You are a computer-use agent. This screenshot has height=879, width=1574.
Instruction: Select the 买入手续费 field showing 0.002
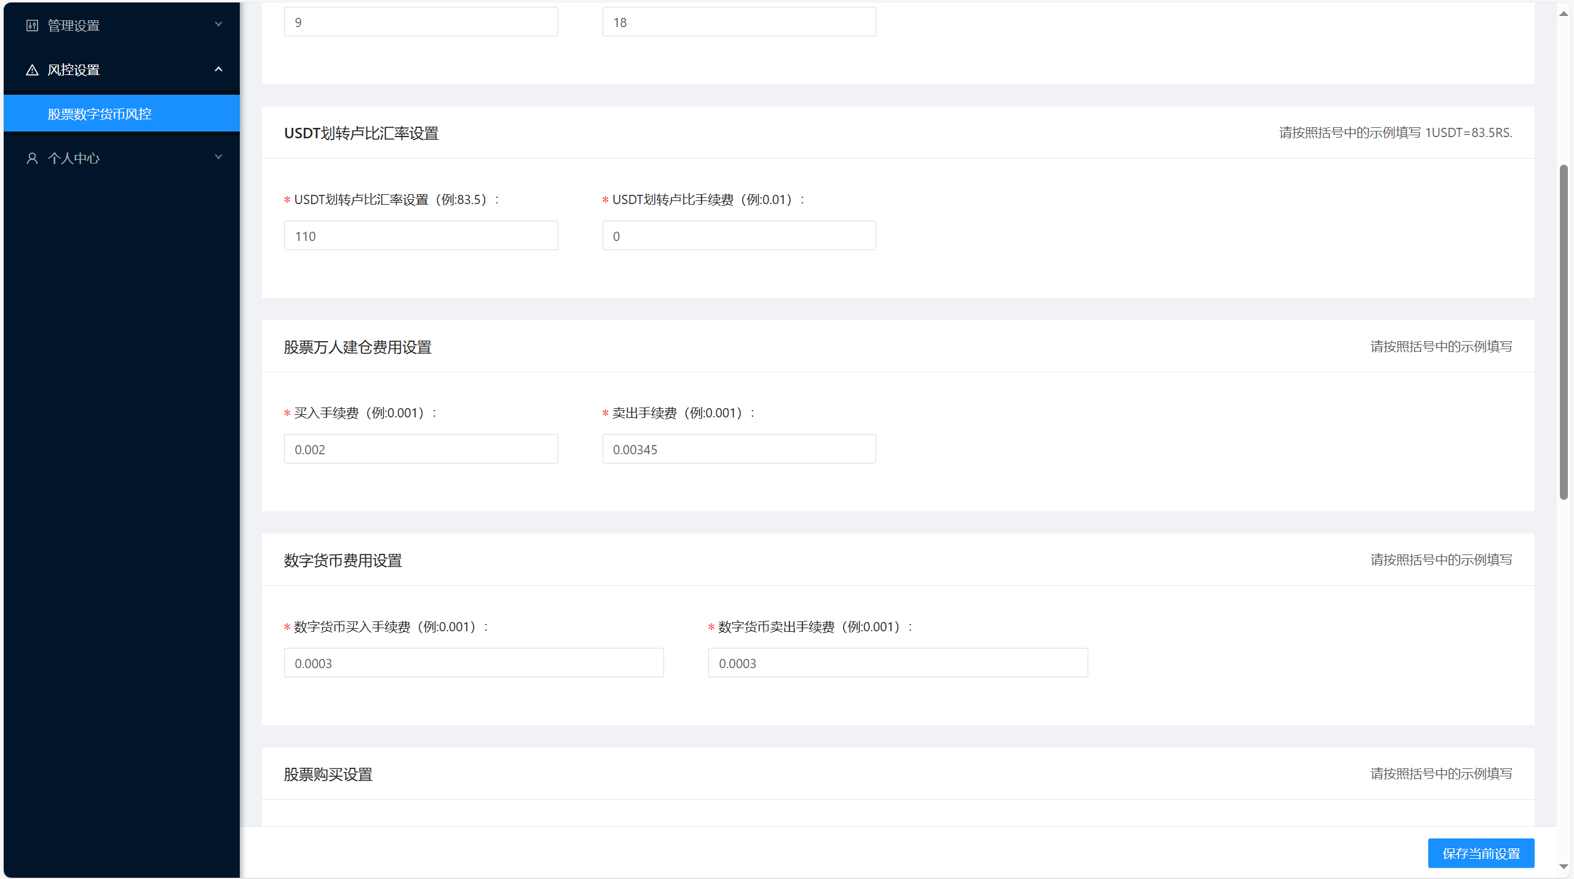pyautogui.click(x=420, y=449)
